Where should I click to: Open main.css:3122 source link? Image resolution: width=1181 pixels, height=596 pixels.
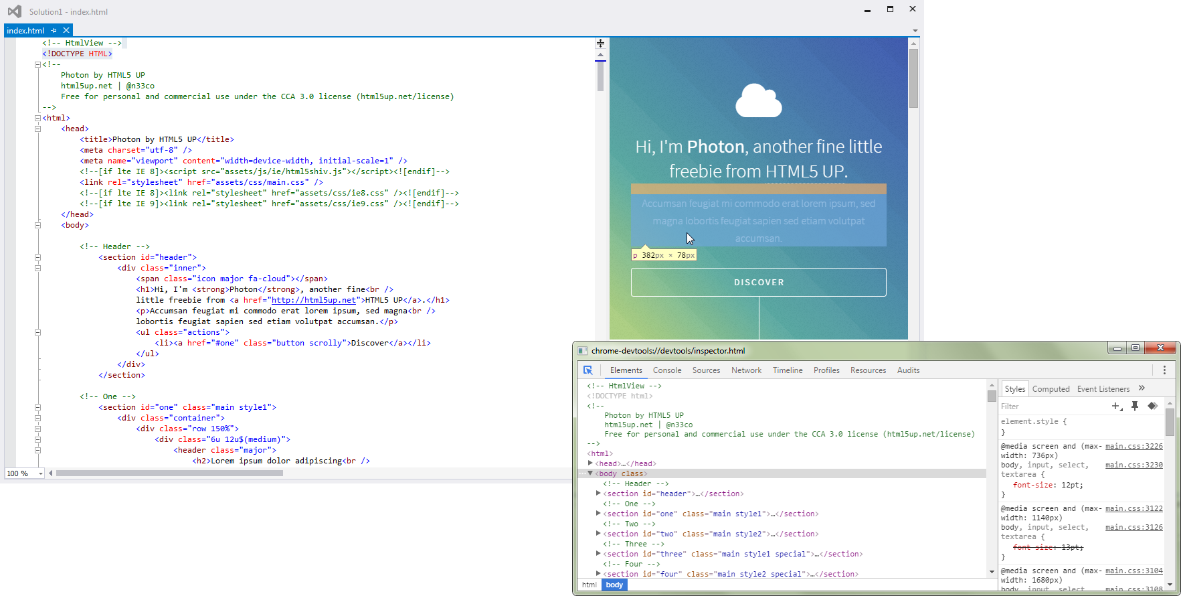pyautogui.click(x=1133, y=508)
